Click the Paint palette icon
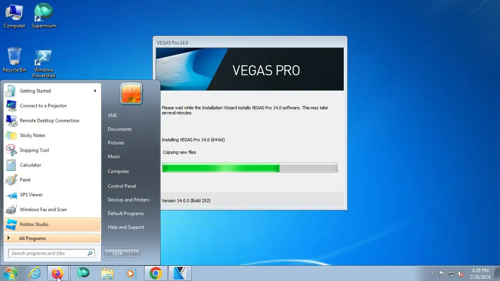Viewport: 500px width, 281px height. click(x=11, y=180)
